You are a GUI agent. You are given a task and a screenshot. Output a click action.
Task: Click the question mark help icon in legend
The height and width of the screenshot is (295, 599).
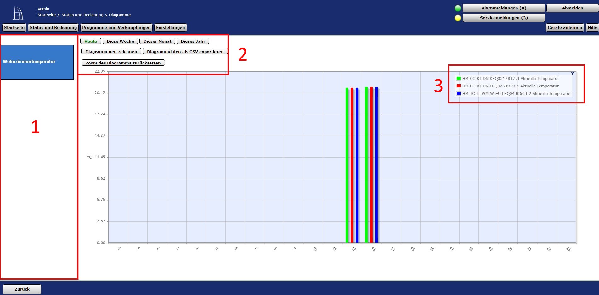point(572,73)
